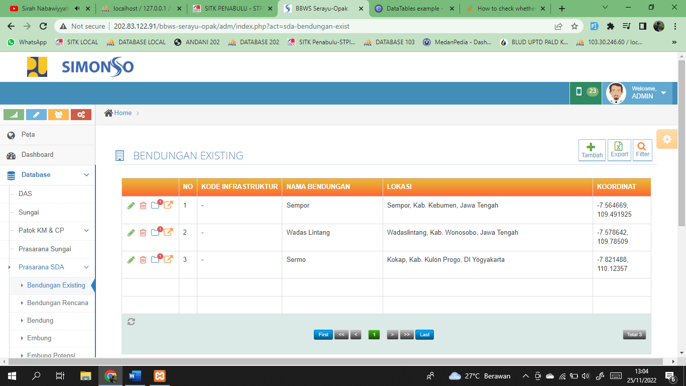
Task: Open the mobile notifications badge showing 23
Action: 586,91
